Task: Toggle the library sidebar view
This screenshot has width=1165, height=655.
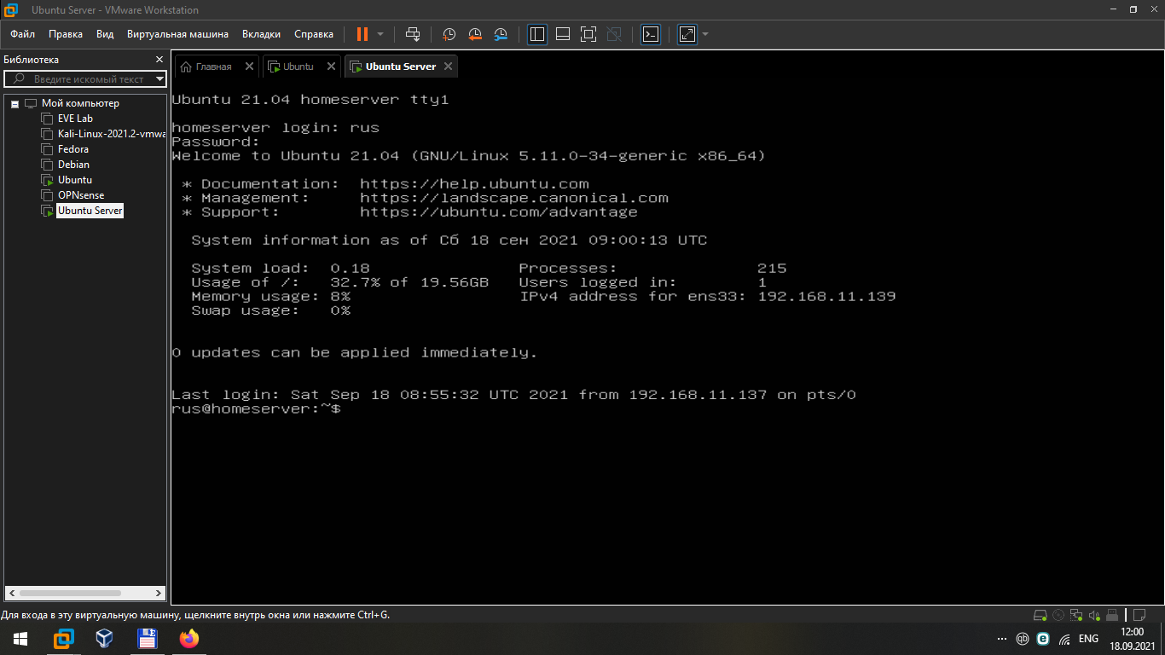Action: 537,34
